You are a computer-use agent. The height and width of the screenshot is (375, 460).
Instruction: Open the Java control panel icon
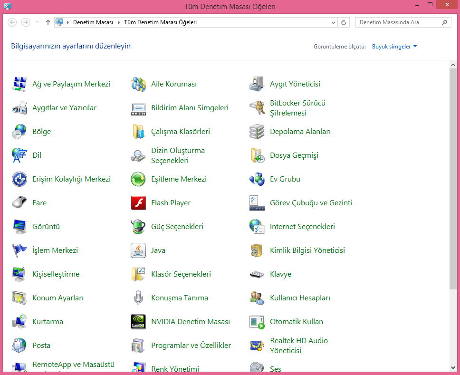(138, 250)
